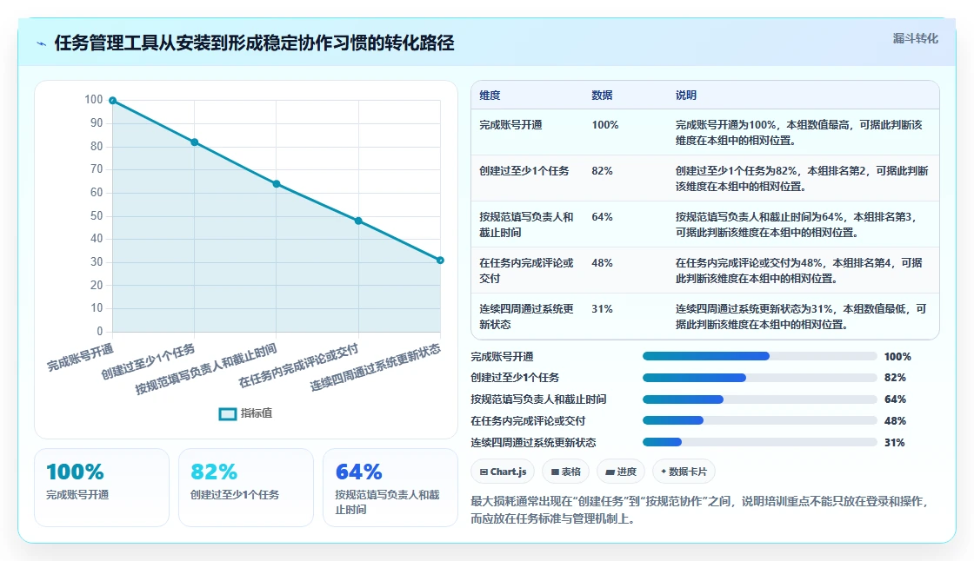Click the x-axis label 按规范填写负责人和截止时间
This screenshot has height=561, width=974.
pyautogui.click(x=206, y=369)
